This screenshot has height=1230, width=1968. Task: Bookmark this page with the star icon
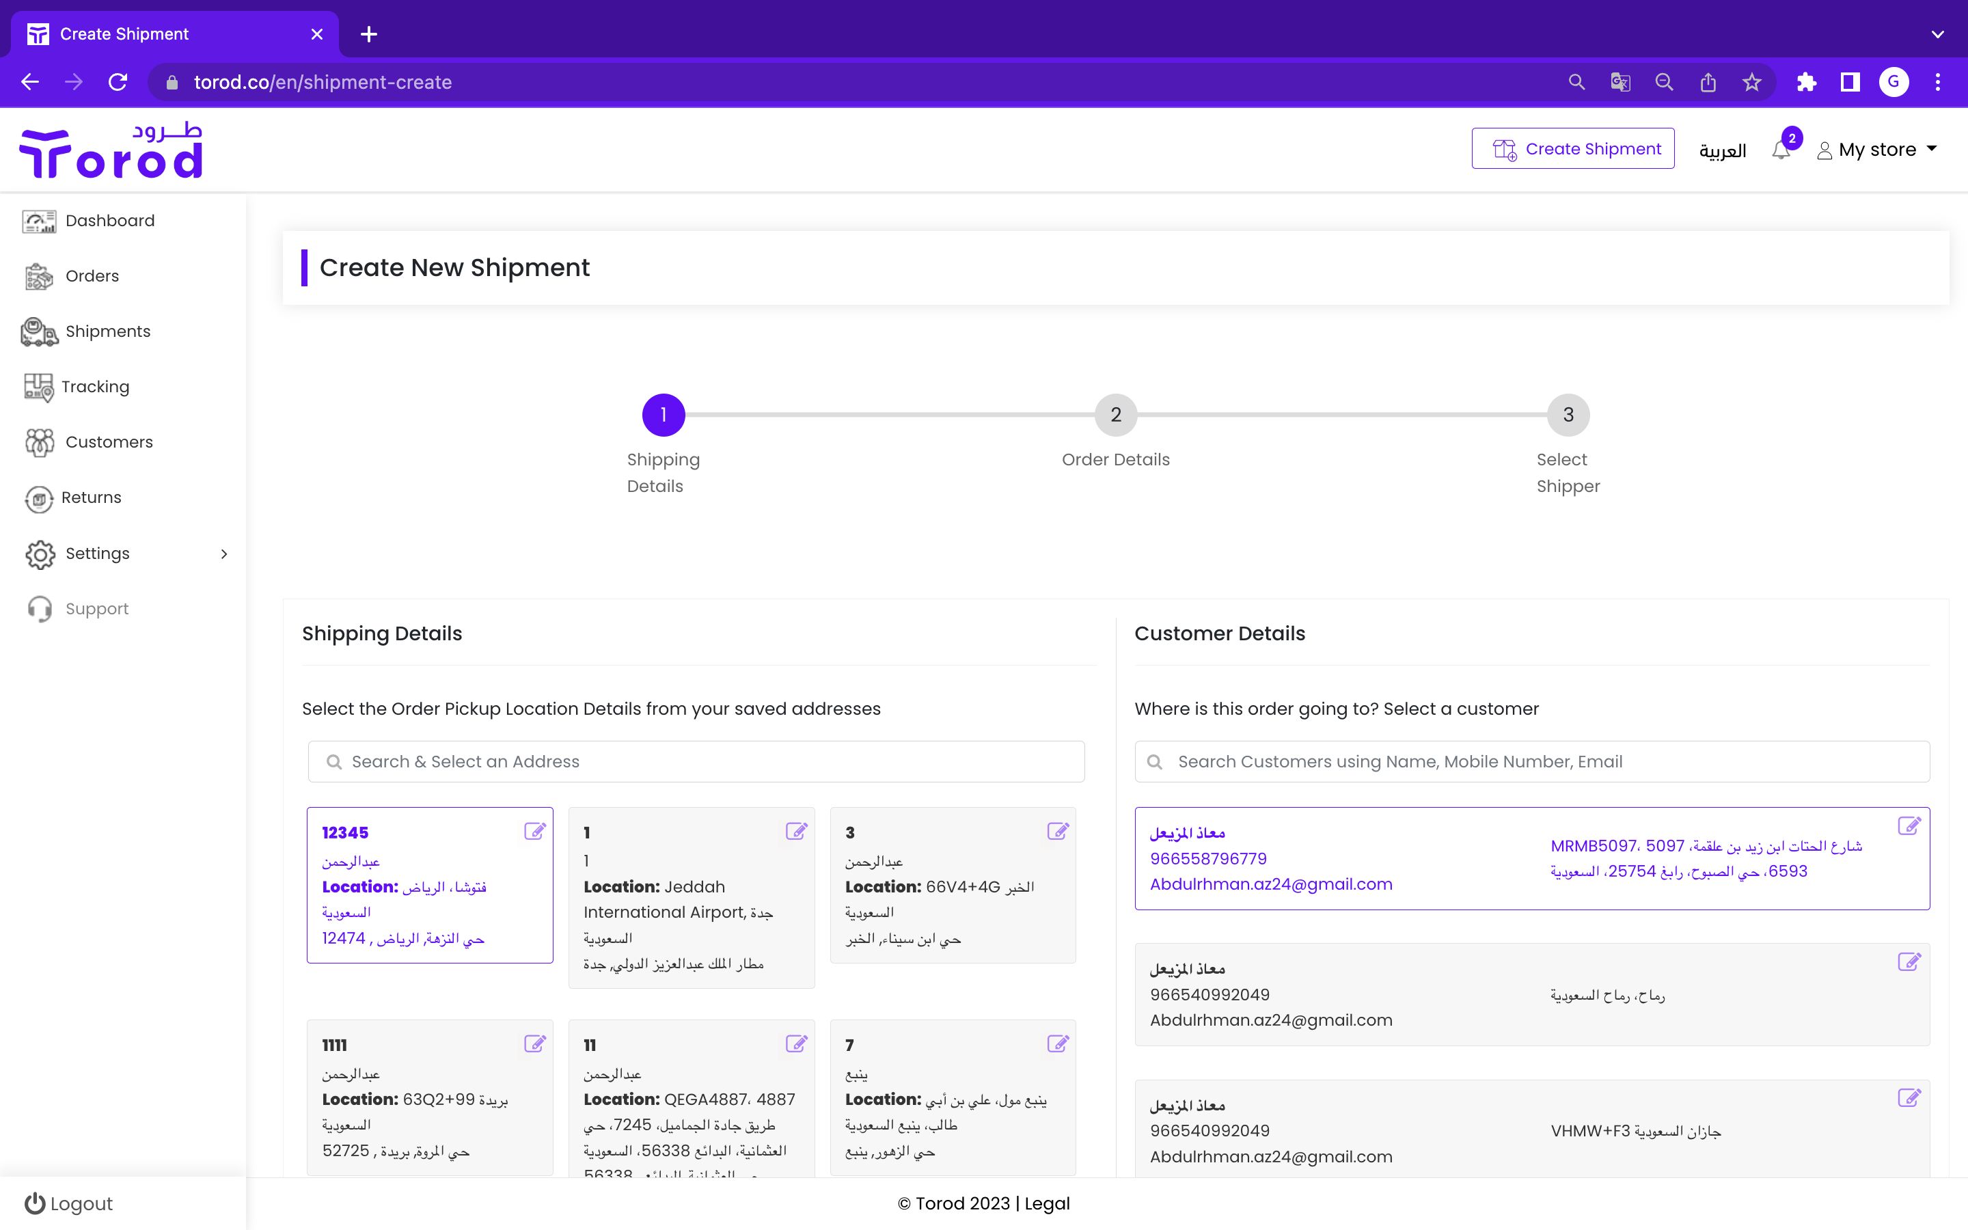1751,82
